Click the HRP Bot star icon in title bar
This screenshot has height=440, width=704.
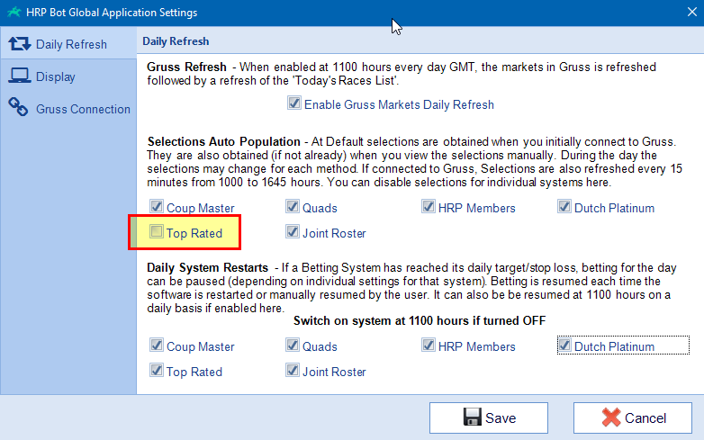[x=14, y=12]
